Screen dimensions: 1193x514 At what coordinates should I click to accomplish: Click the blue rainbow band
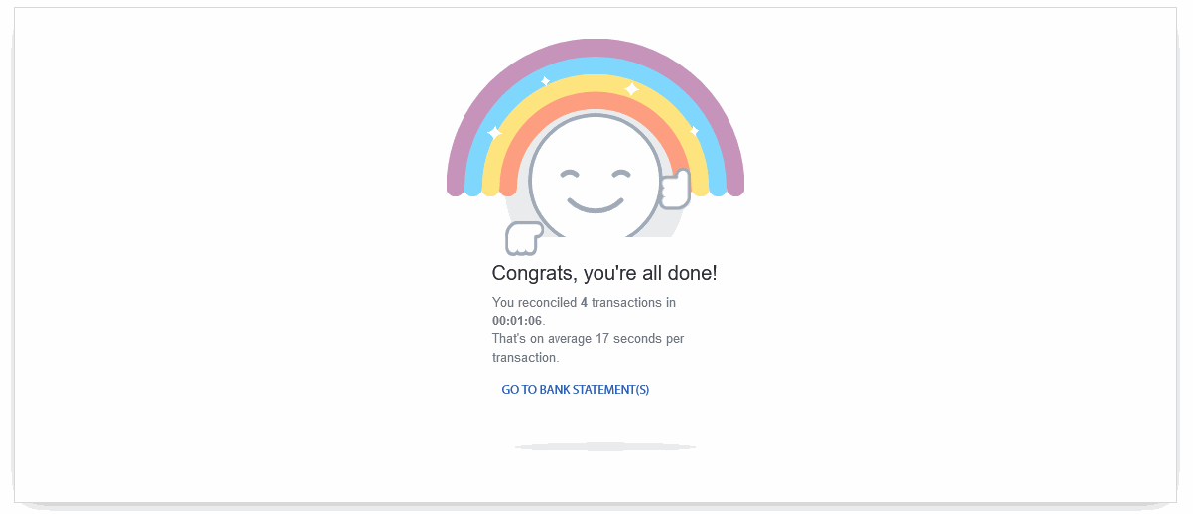pos(596,64)
